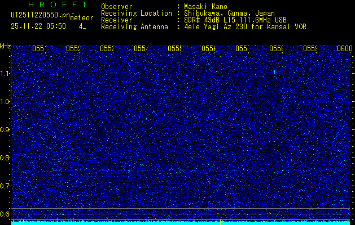Click the 'Receiving Location' label
The width and height of the screenshot is (355, 225).
coord(137,13)
